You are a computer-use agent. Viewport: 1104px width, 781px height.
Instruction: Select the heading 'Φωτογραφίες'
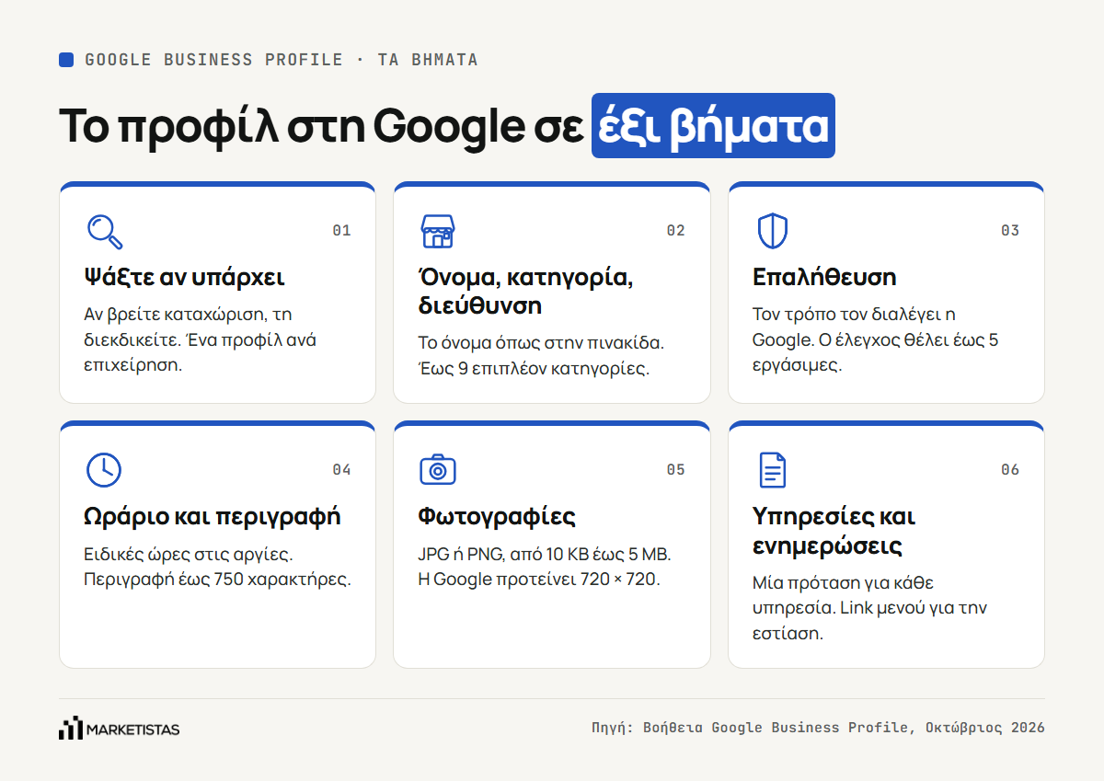coord(497,516)
